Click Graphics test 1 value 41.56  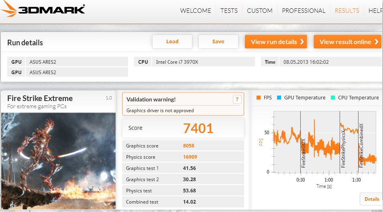(x=189, y=168)
